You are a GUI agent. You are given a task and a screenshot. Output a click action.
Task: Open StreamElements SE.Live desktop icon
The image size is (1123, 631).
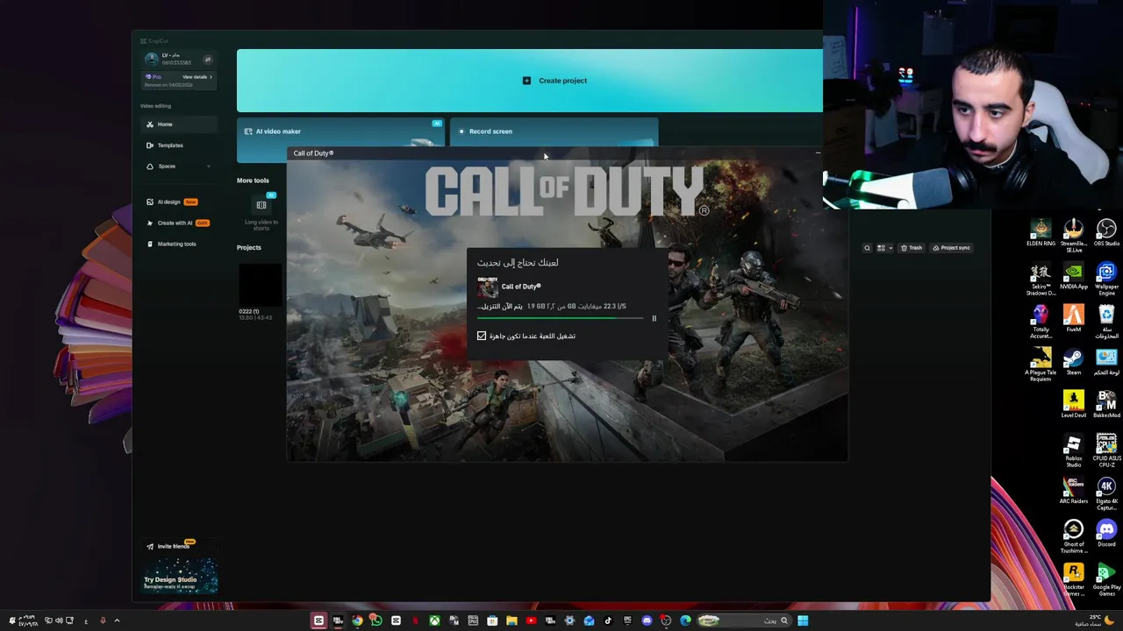pos(1073,237)
